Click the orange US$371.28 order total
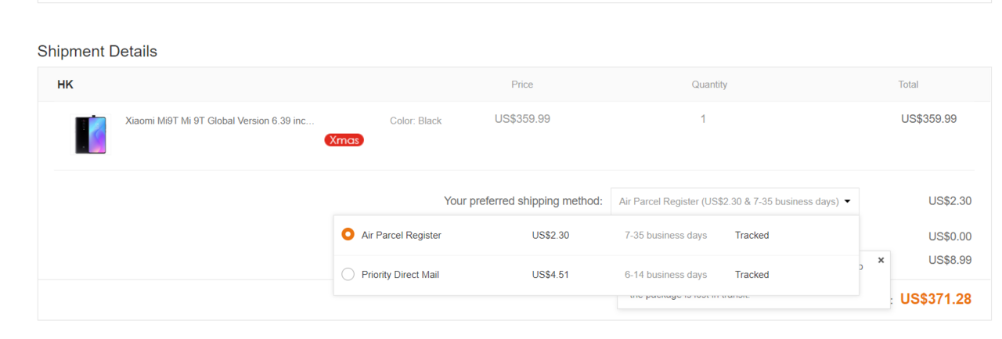The height and width of the screenshot is (339, 1002). (935, 299)
